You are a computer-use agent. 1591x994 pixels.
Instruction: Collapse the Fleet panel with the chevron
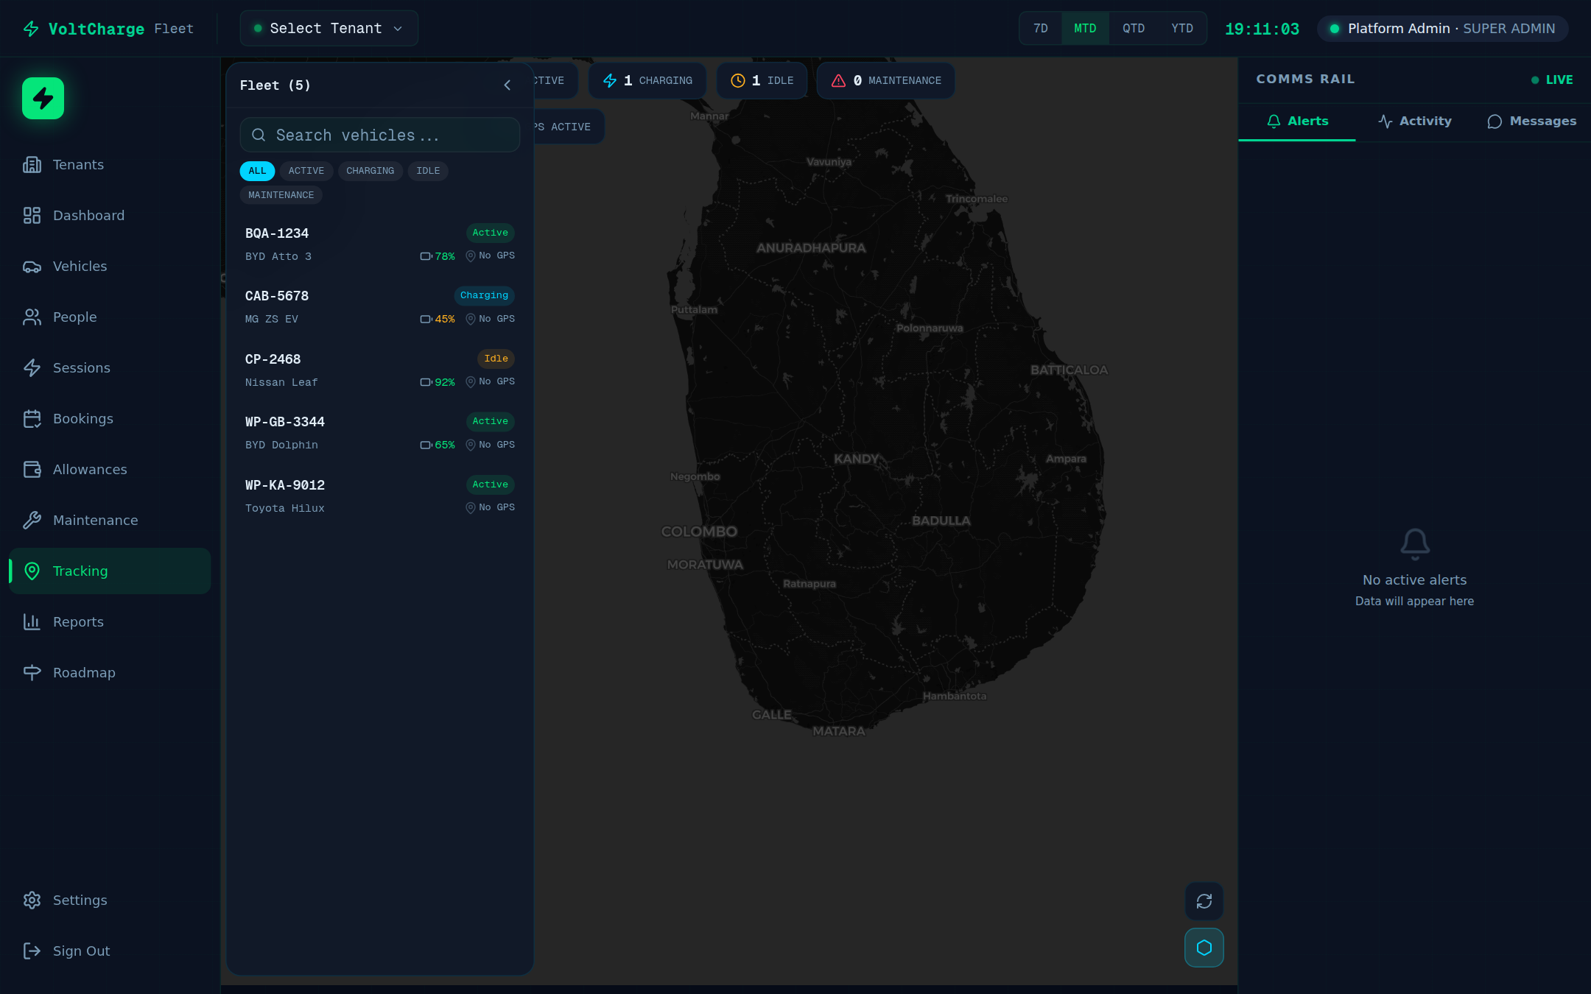(x=507, y=85)
